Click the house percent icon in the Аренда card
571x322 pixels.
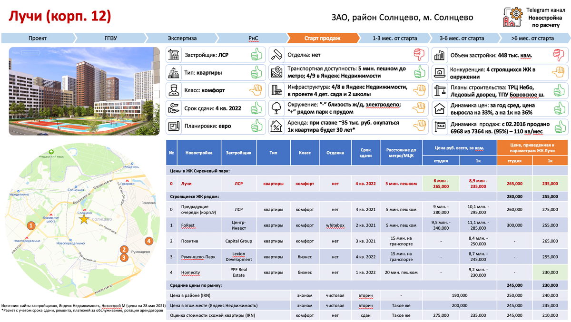276,126
